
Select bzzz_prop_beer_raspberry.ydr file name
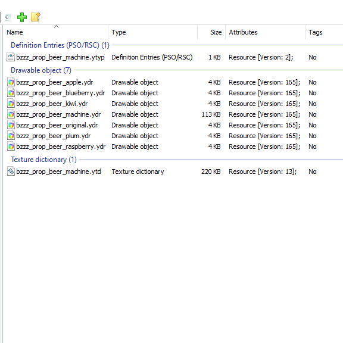pyautogui.click(x=61, y=146)
